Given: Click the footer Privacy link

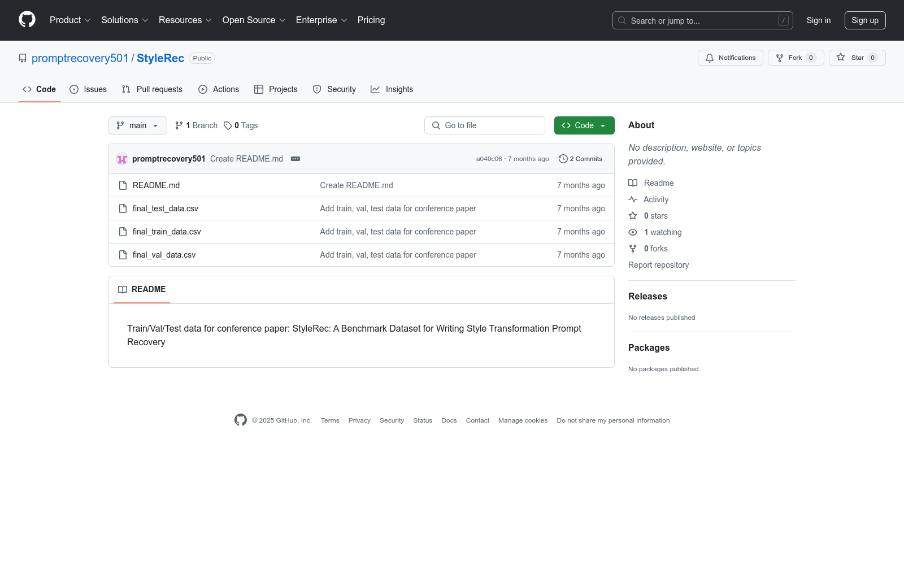Looking at the screenshot, I should [359, 420].
